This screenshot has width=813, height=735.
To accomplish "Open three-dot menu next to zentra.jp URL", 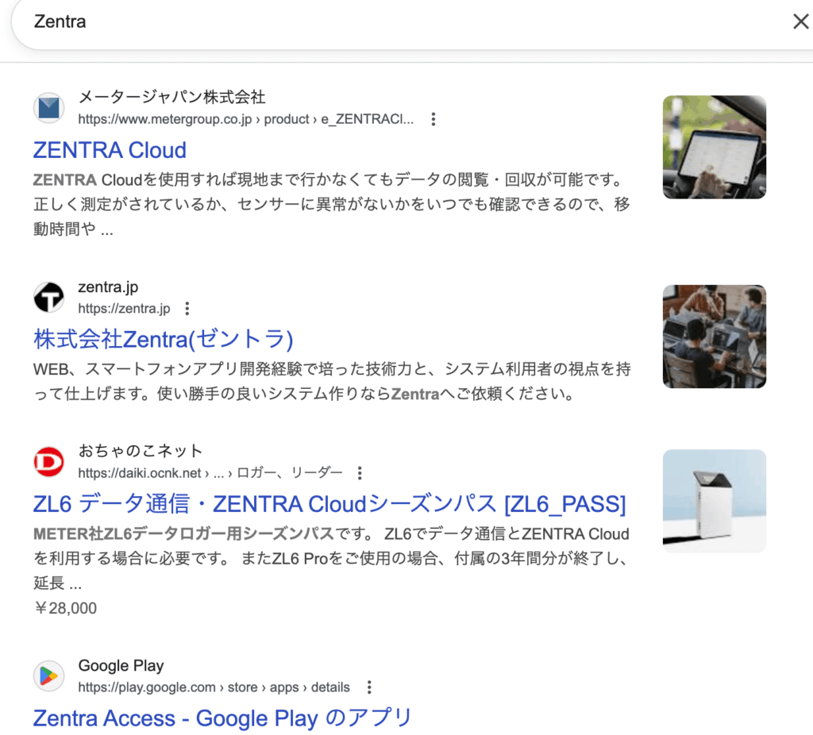I will [x=187, y=309].
